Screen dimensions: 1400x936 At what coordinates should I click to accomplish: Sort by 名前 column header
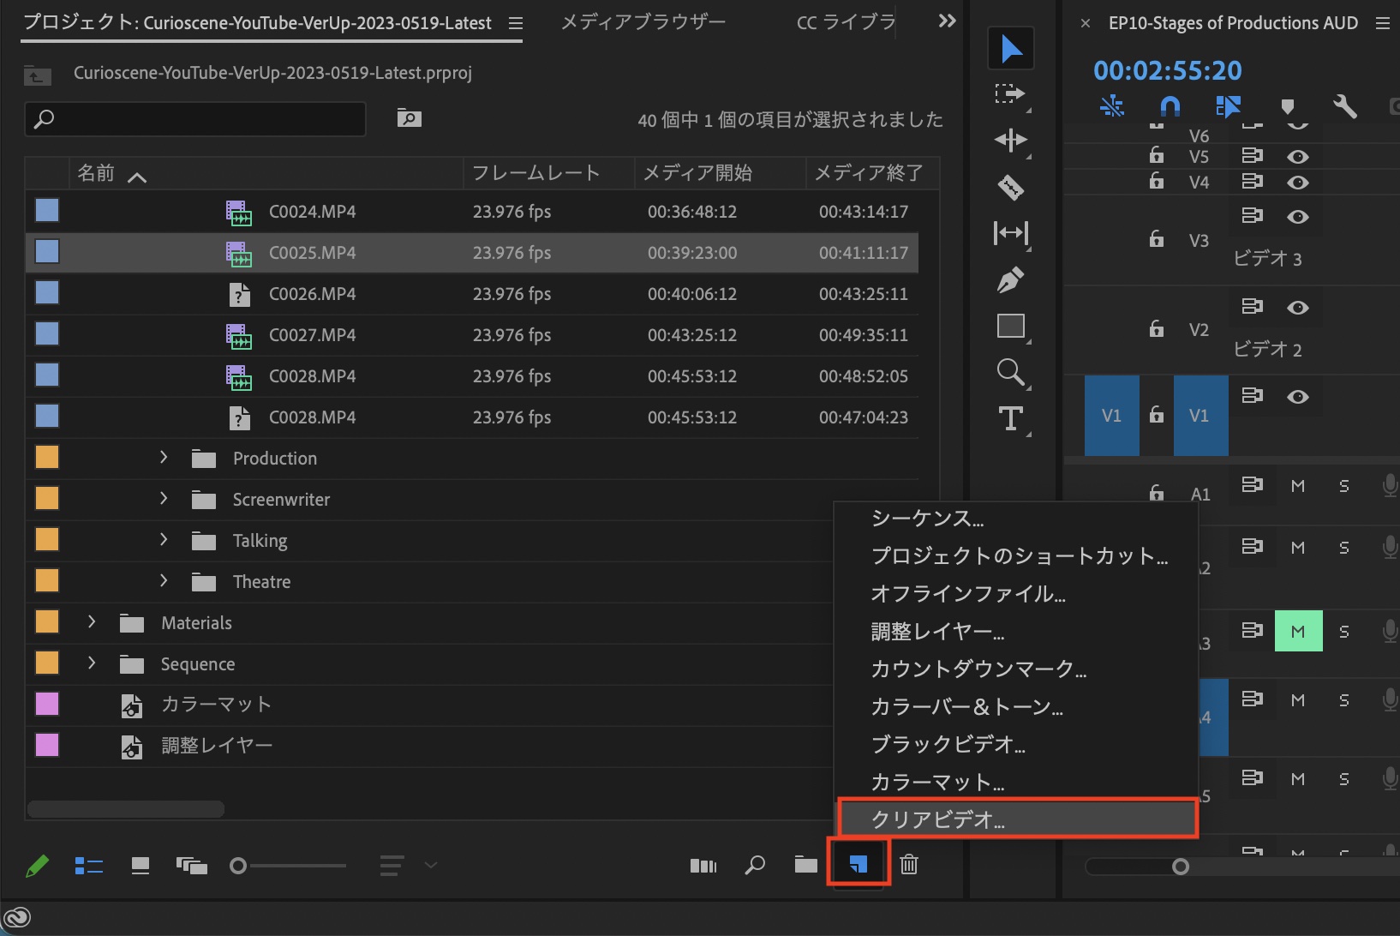(96, 173)
